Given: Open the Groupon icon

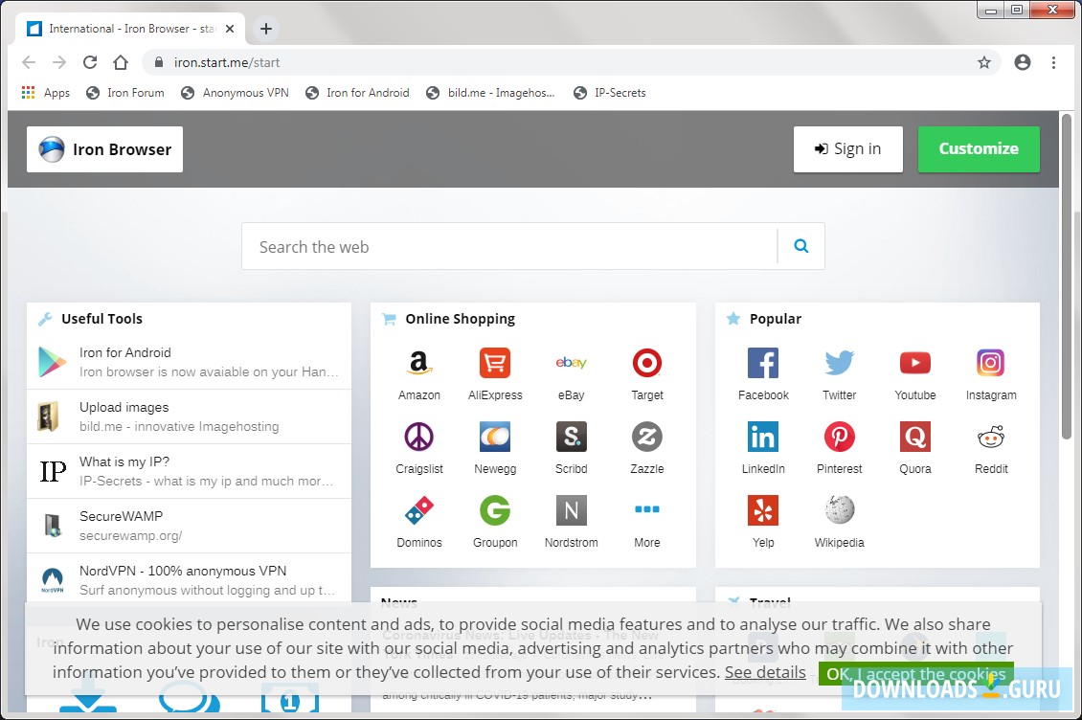Looking at the screenshot, I should tap(495, 510).
